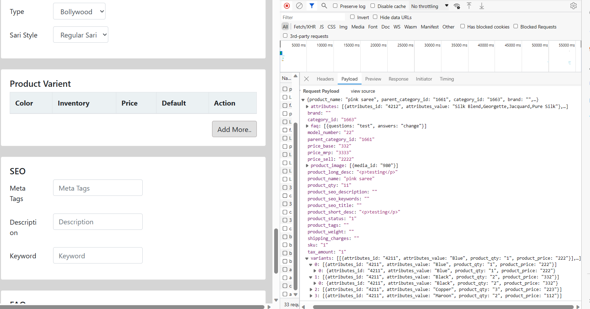Screen dimensions: 590x309
Task: Click payload panel horizontal scrollbar
Action: (x=443, y=307)
